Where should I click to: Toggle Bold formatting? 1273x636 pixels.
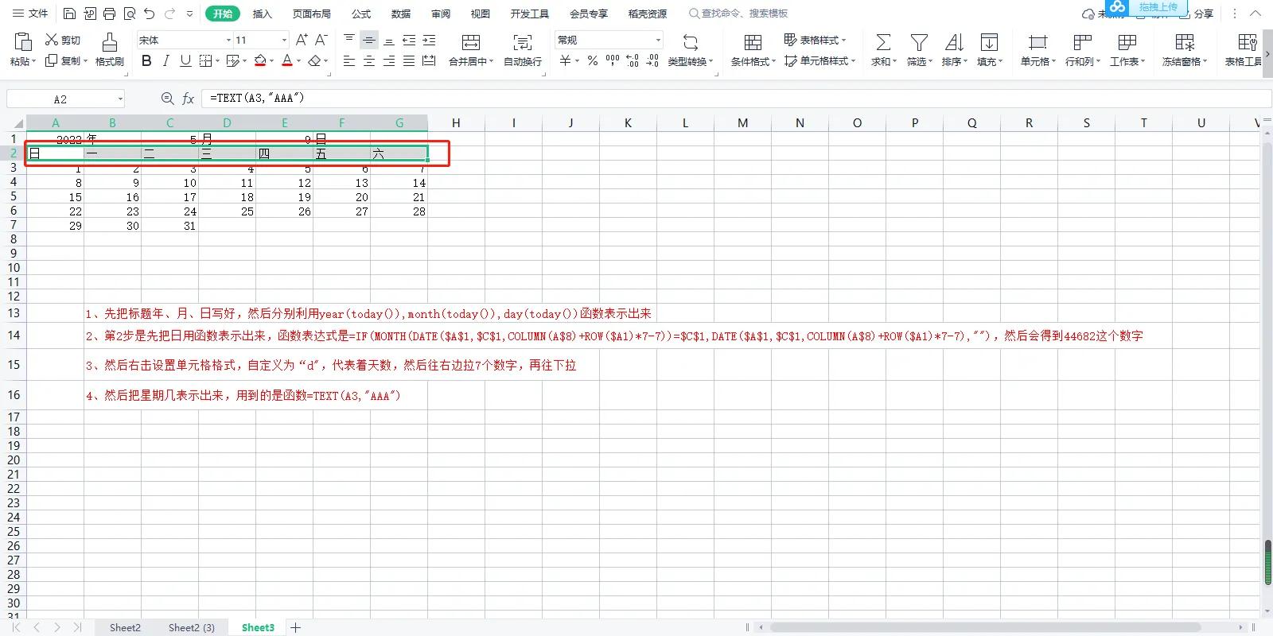146,61
